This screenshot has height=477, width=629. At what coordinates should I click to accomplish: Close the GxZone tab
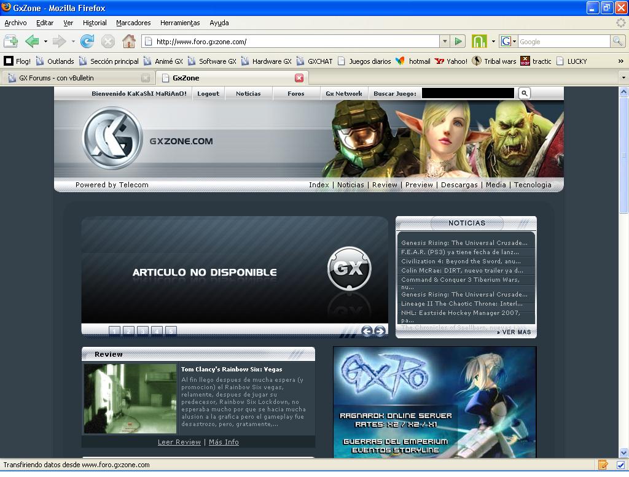pyautogui.click(x=299, y=78)
